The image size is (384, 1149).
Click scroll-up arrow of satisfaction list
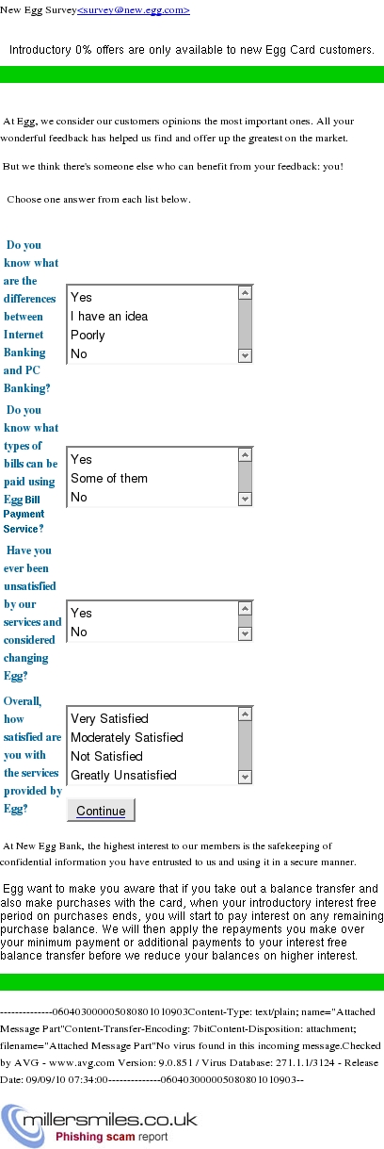(246, 714)
